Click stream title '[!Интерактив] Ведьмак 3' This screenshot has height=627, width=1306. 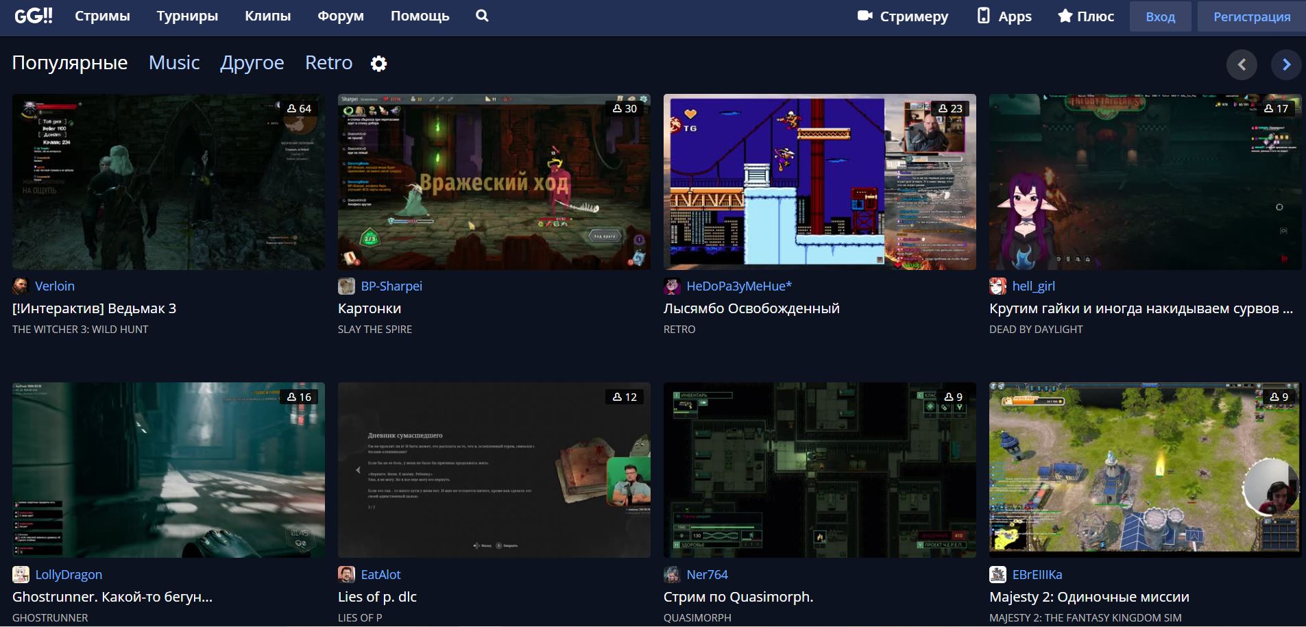(94, 308)
